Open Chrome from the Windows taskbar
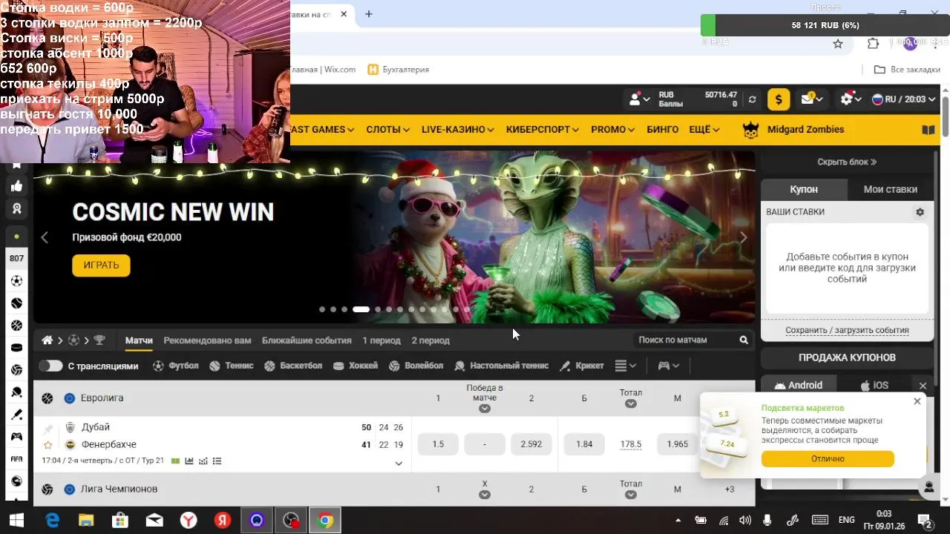 325,521
